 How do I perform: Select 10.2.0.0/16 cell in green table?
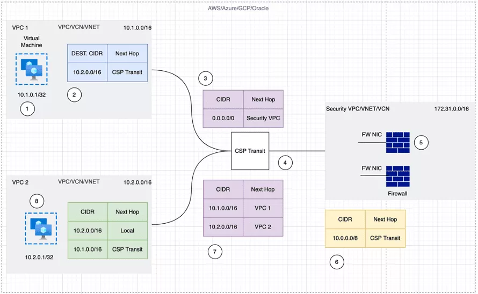click(88, 231)
